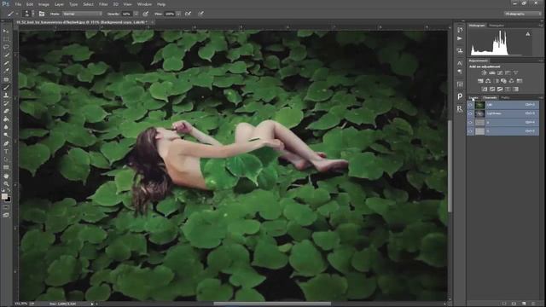Add a Color Balance adjustment
Image resolution: width=546 pixels, height=307 pixels.
pyautogui.click(x=488, y=81)
